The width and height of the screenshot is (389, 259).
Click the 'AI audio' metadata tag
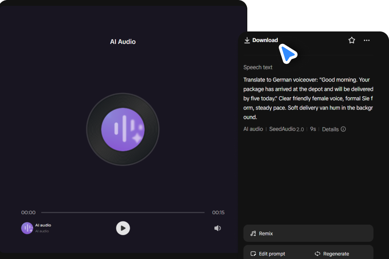point(253,129)
